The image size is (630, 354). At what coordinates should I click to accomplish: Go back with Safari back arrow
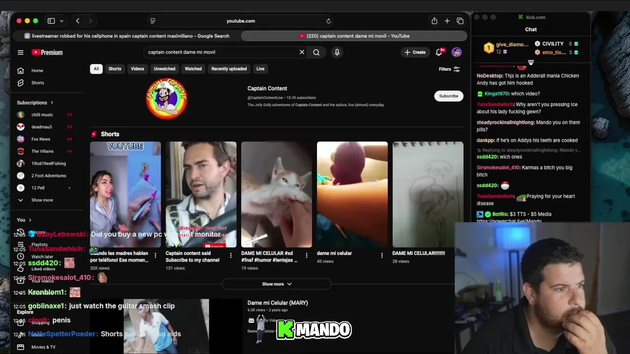(x=77, y=21)
